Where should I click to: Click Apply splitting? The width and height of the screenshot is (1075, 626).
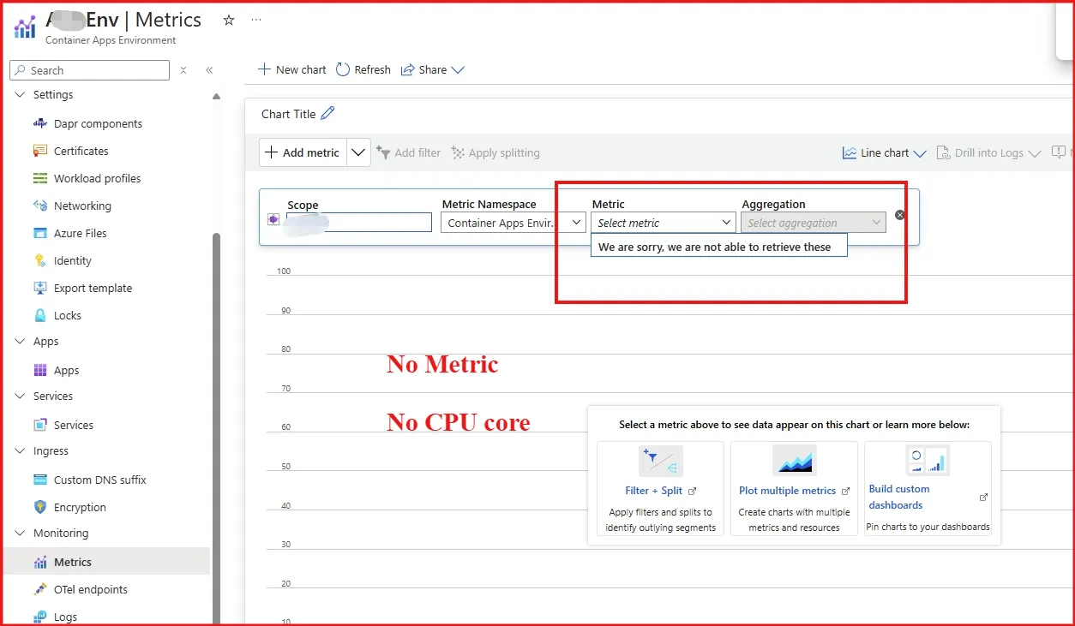click(x=495, y=152)
